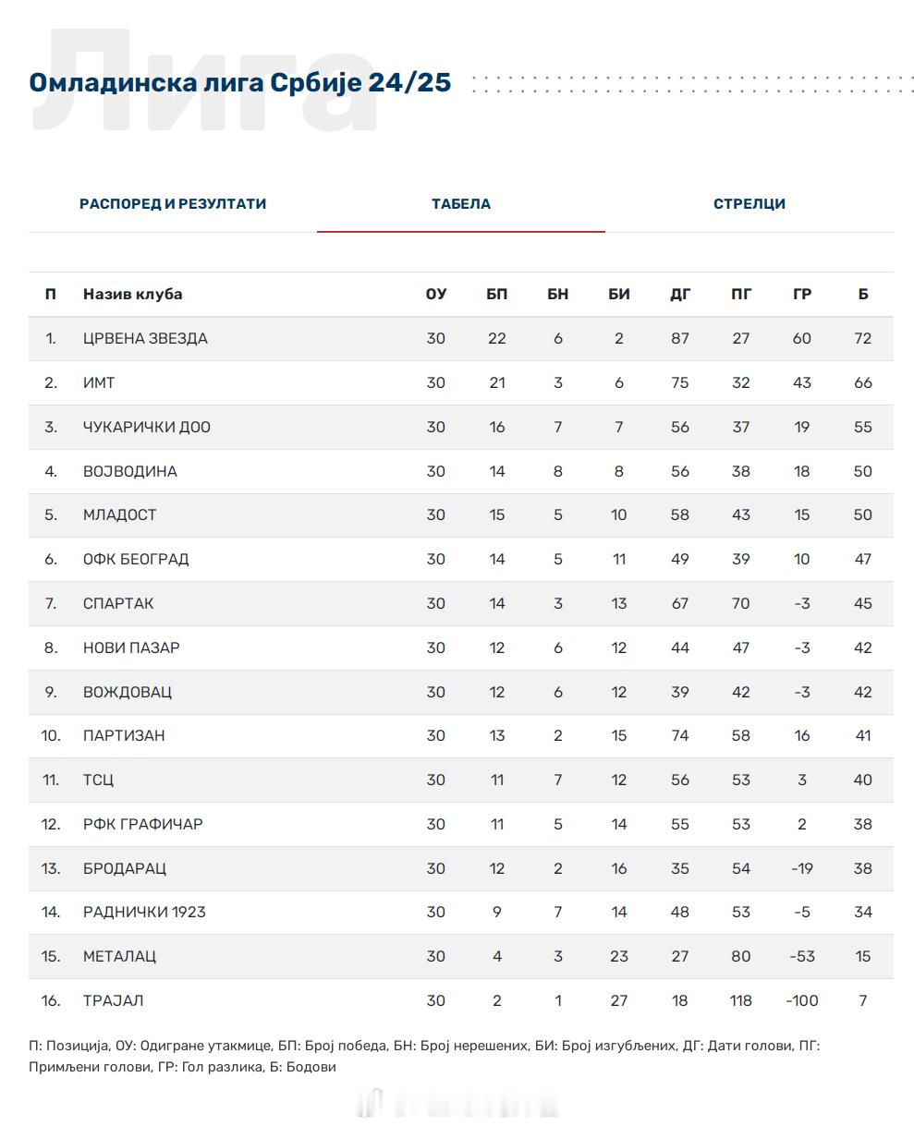Screen dimensions: 914x1126
Task: Click the ЦРВЕНА ЗВЕЗДА club name
Action: coord(145,338)
